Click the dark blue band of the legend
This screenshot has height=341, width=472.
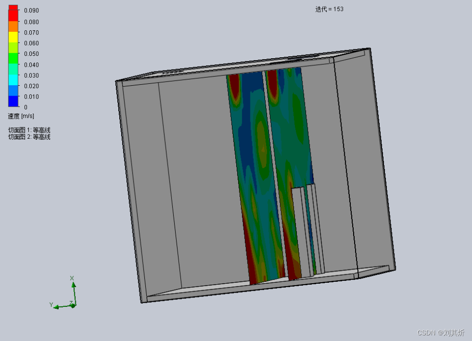coord(13,101)
